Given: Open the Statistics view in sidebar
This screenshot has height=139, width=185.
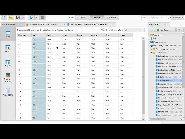Looking at the screenshot, I should [8, 49].
